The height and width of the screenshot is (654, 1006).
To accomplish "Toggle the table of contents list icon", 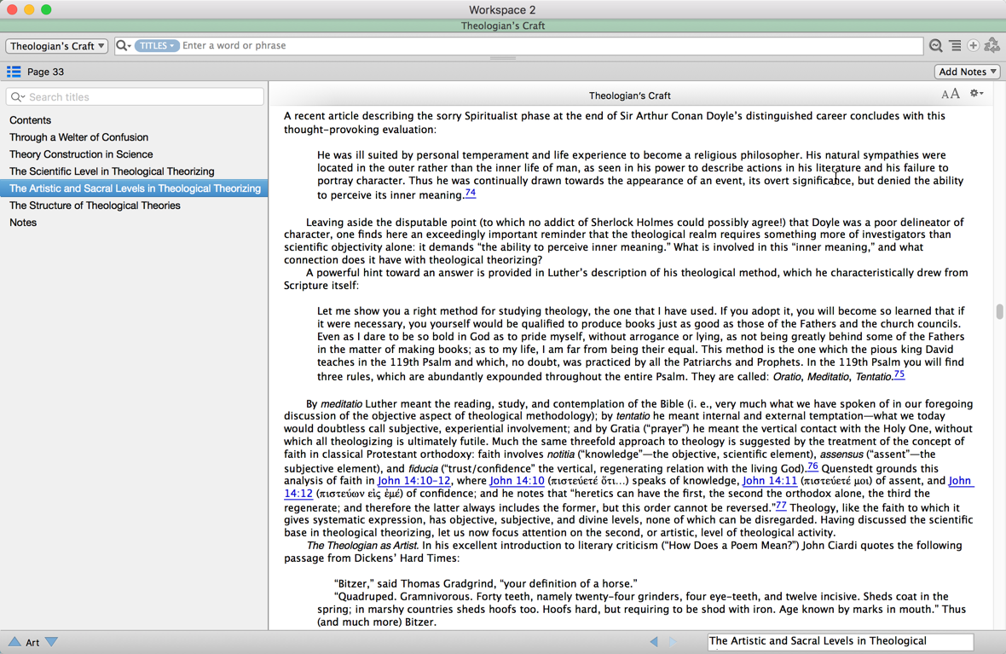I will click(14, 72).
